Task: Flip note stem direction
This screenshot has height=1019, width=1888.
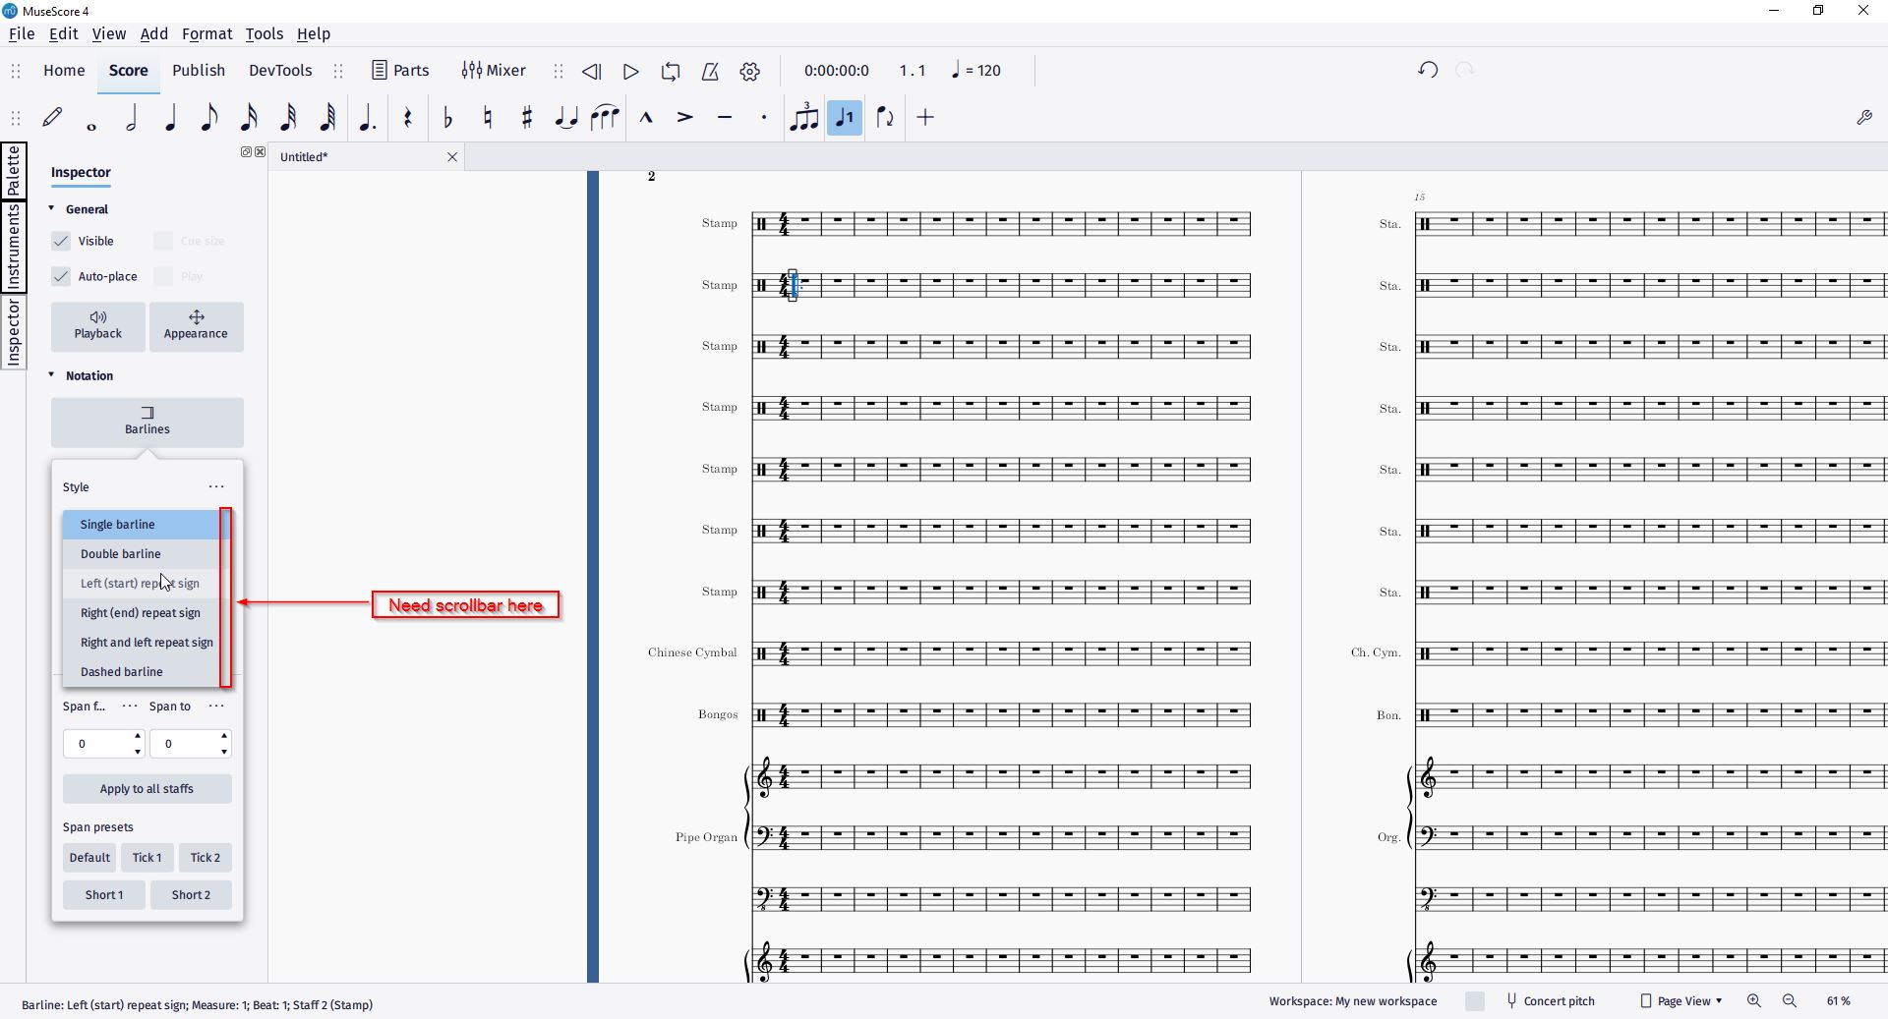Action: click(x=884, y=118)
